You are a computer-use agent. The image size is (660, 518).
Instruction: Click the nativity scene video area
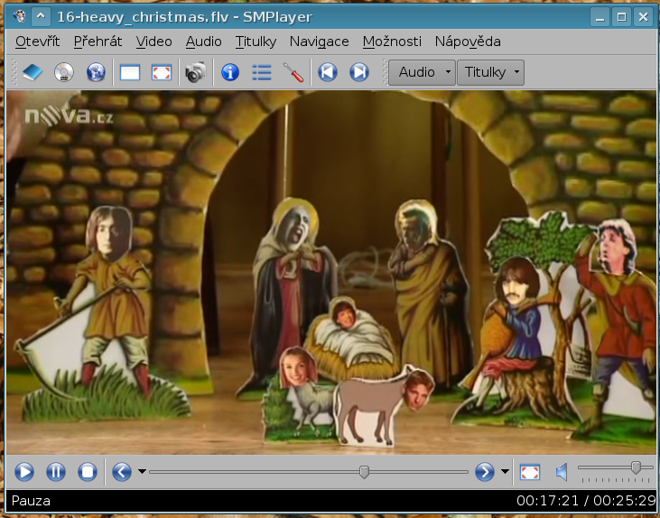point(330,273)
